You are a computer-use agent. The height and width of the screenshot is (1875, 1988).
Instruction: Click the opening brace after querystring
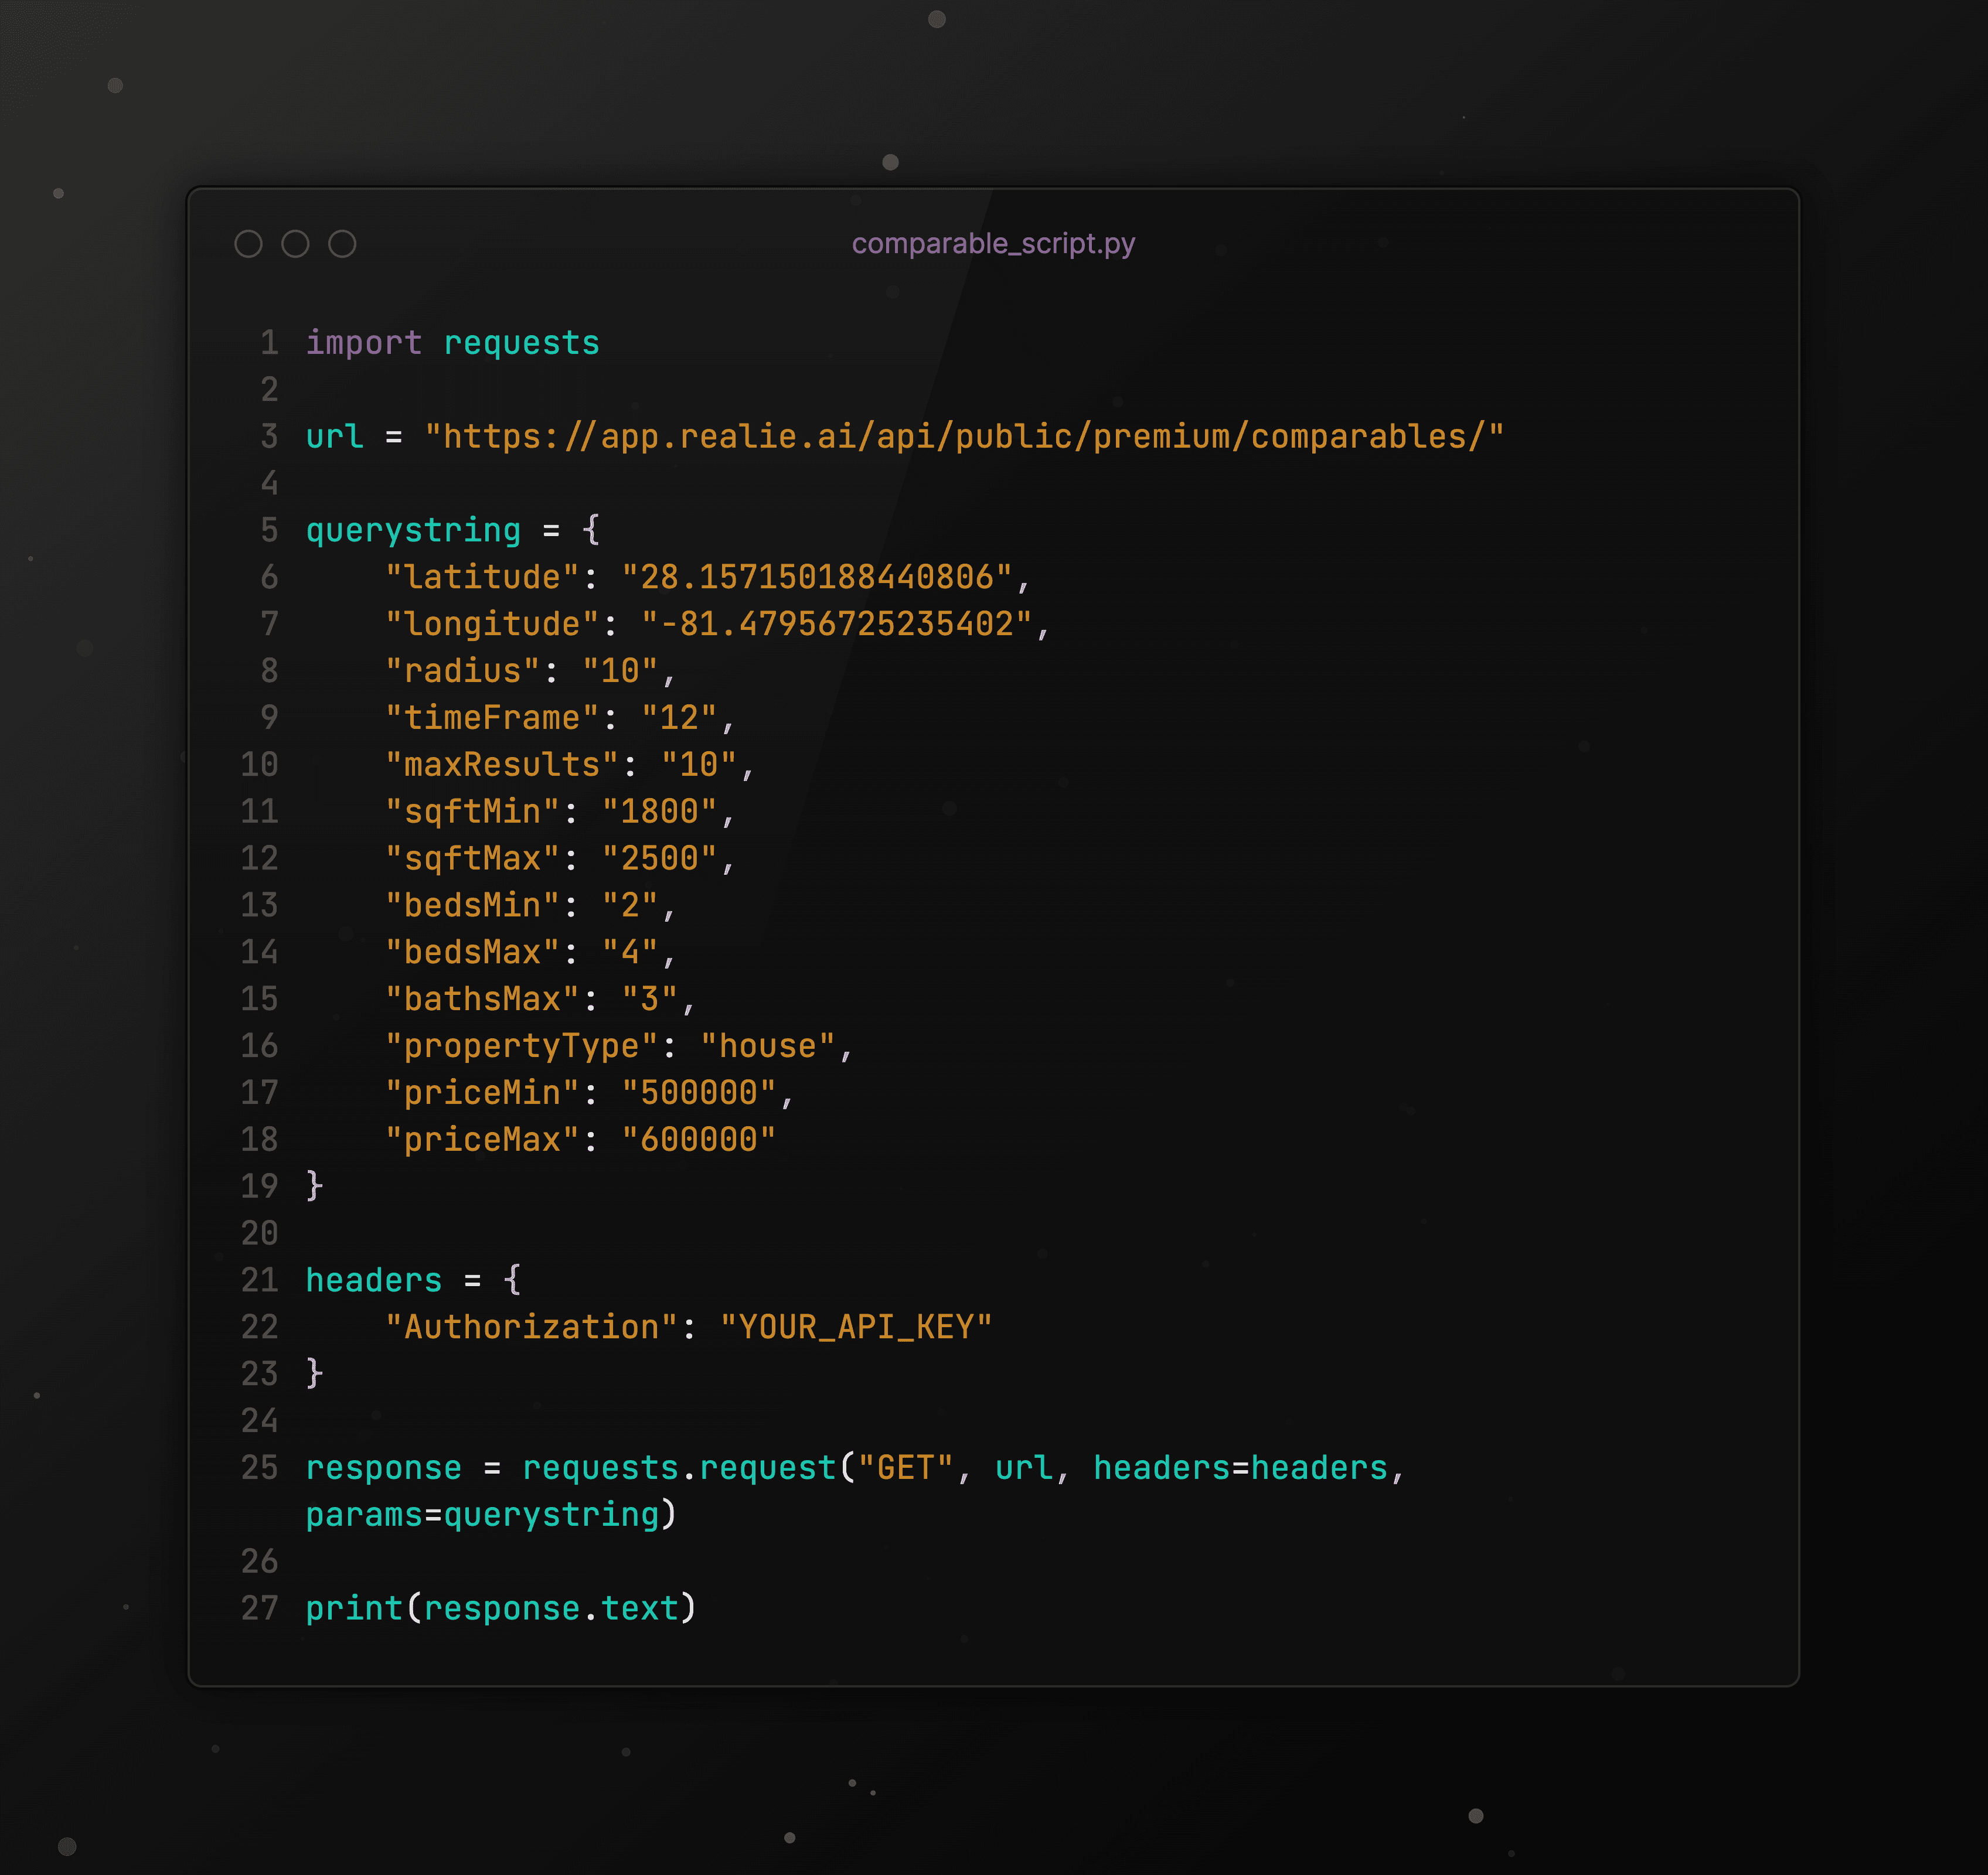[591, 530]
